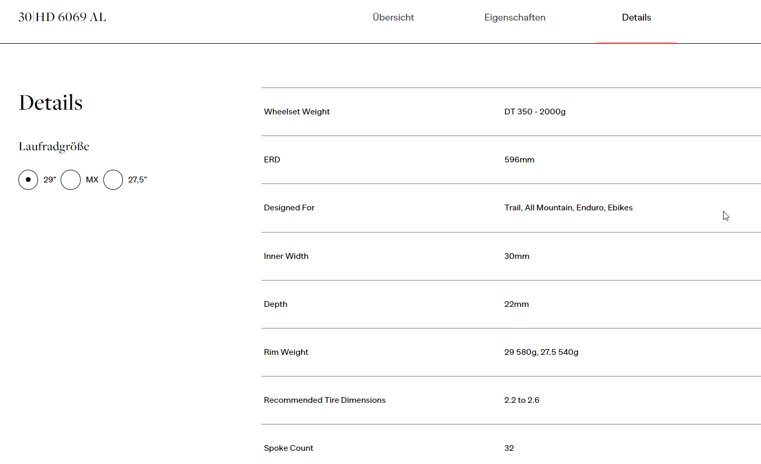This screenshot has width=761, height=464.
Task: Click the Designed For row label
Action: point(289,208)
